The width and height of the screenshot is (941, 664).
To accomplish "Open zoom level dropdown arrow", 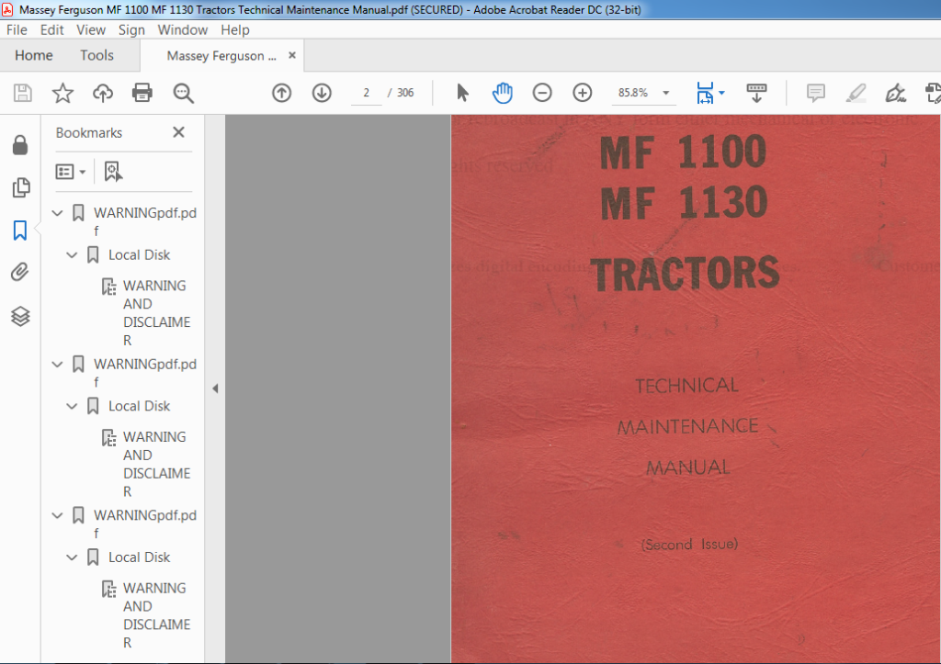I will click(x=665, y=93).
